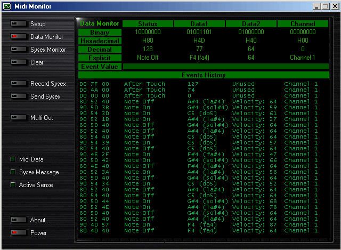The image size is (341, 250).
Task: Click Velocity: 87 in the history
Action: pyautogui.click(x=255, y=225)
